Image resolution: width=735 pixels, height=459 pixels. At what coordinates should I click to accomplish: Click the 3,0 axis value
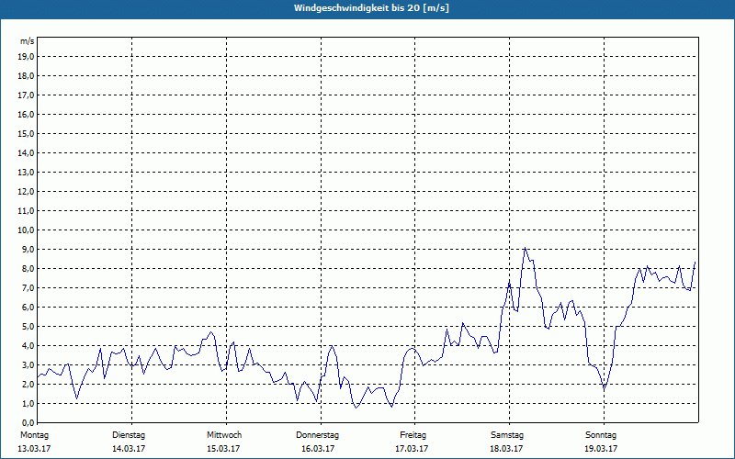coord(27,364)
